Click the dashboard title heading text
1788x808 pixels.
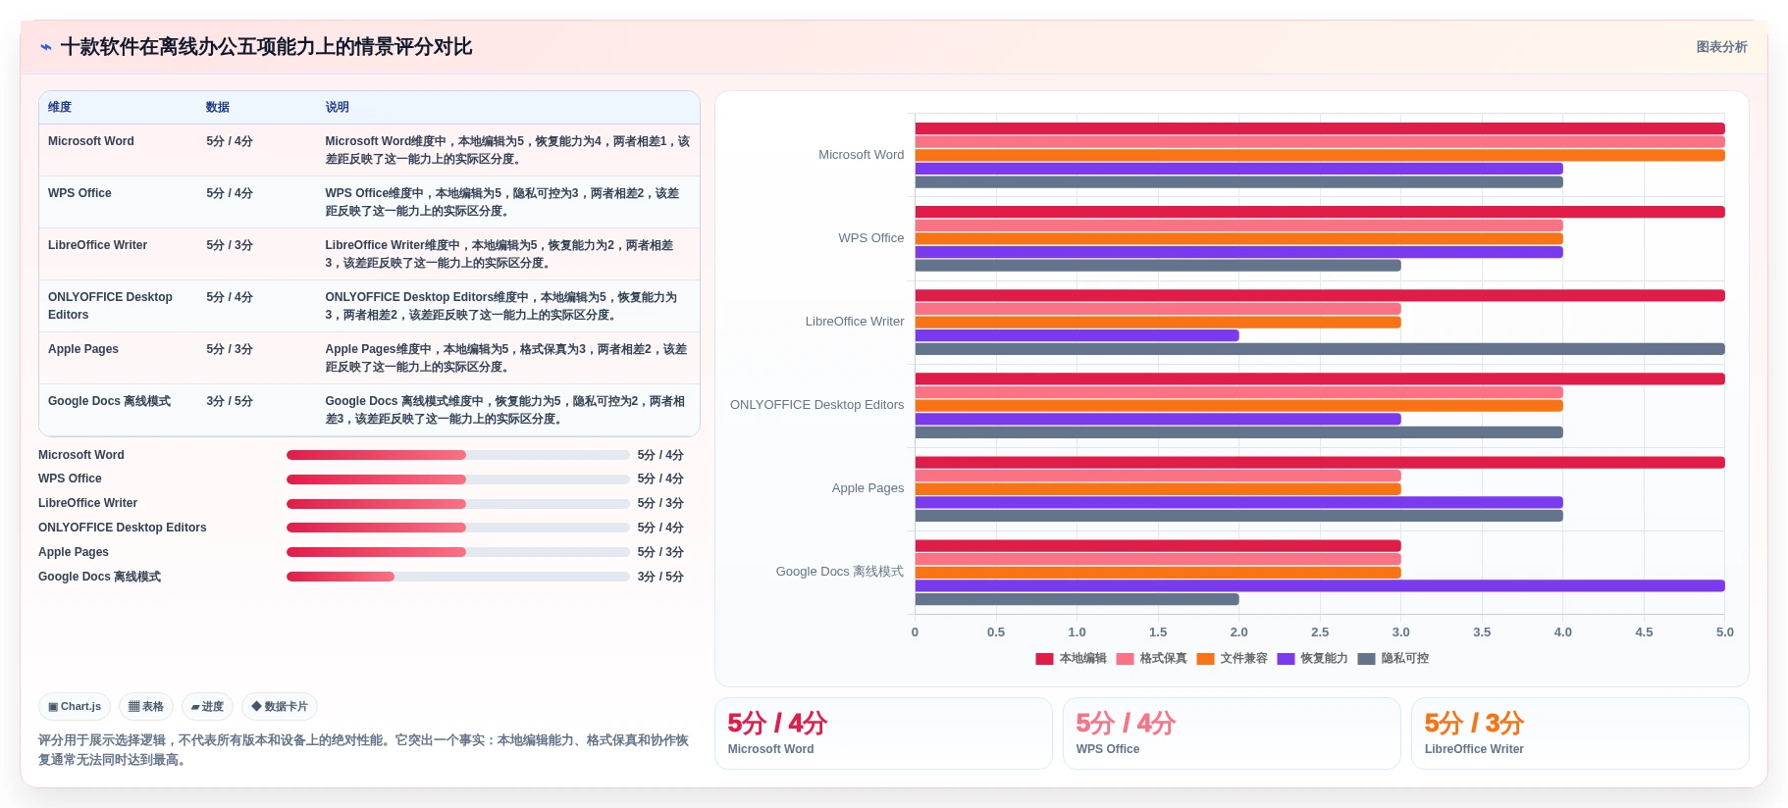pyautogui.click(x=266, y=47)
